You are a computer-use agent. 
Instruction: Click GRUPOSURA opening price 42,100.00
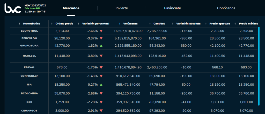point(217,46)
